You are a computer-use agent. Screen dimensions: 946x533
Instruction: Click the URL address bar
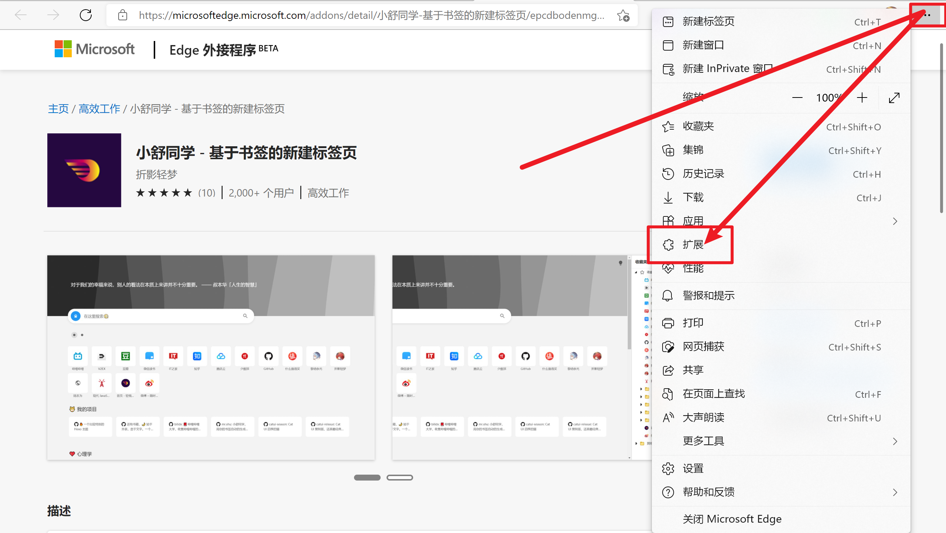click(x=370, y=16)
